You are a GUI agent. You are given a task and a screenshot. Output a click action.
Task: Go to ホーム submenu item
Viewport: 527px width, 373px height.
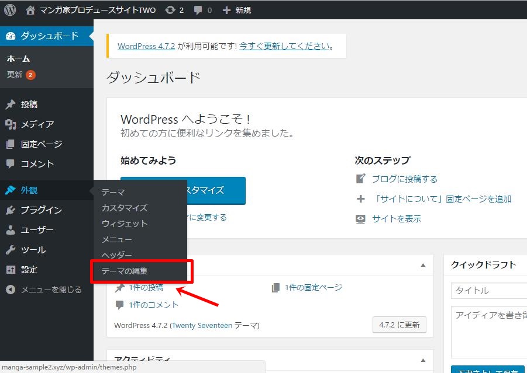pos(19,59)
